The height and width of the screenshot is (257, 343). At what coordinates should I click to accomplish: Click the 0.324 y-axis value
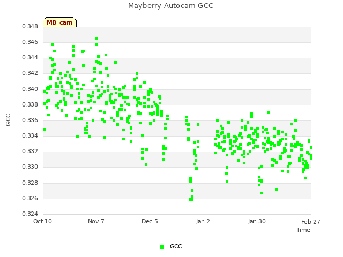[x=30, y=214]
